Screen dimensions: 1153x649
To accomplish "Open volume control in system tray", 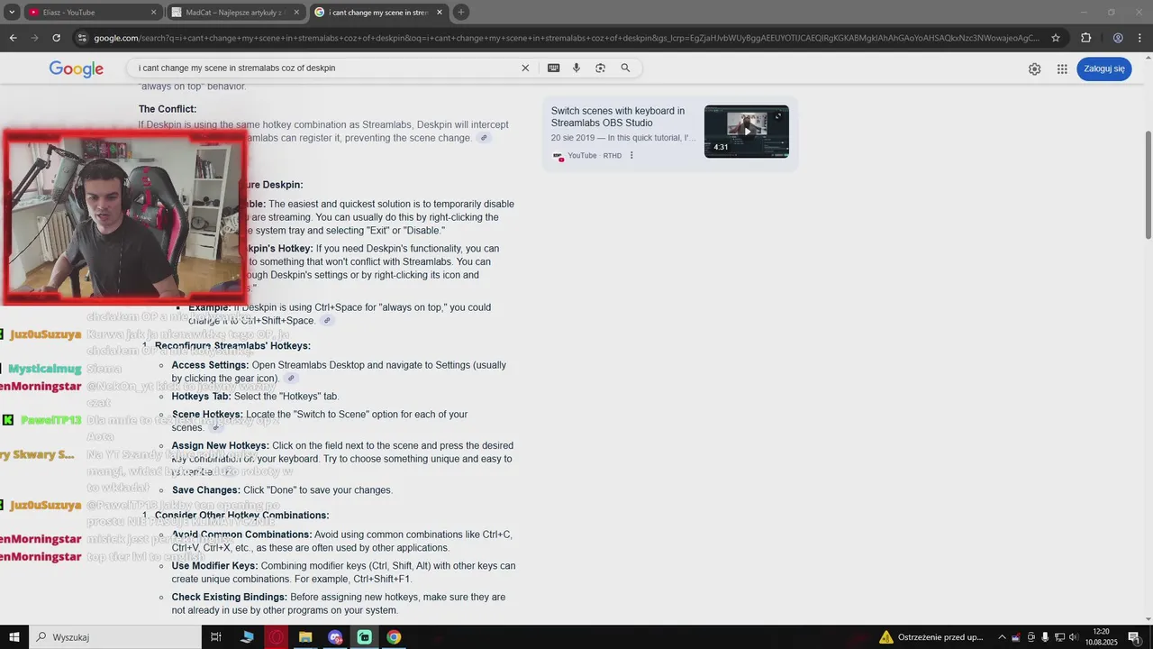I will click(1073, 637).
